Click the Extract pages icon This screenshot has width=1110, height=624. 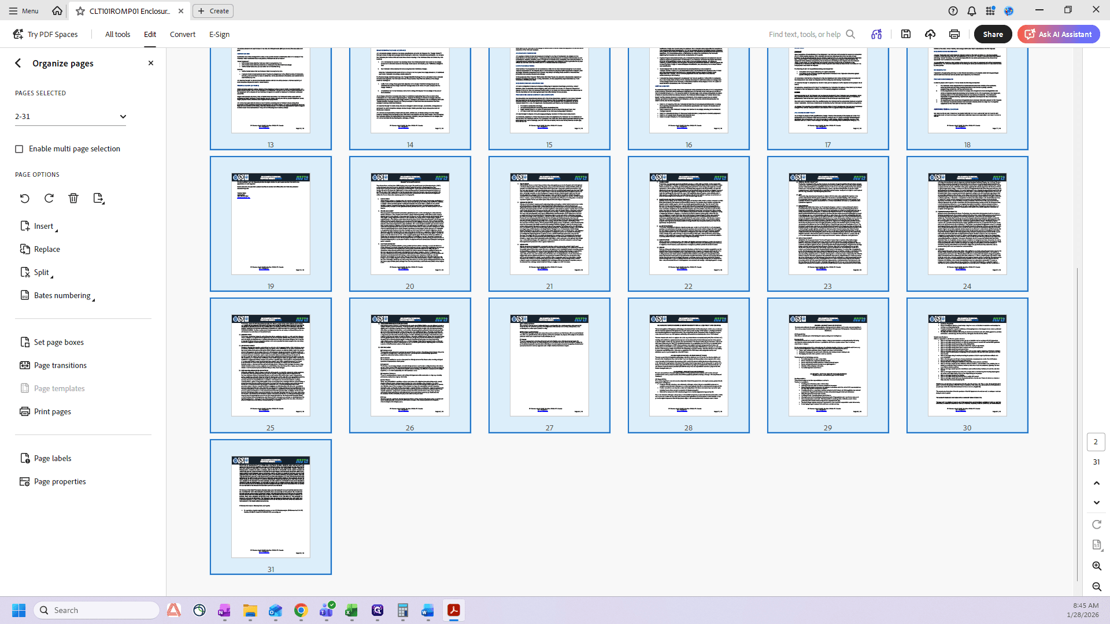pos(98,198)
